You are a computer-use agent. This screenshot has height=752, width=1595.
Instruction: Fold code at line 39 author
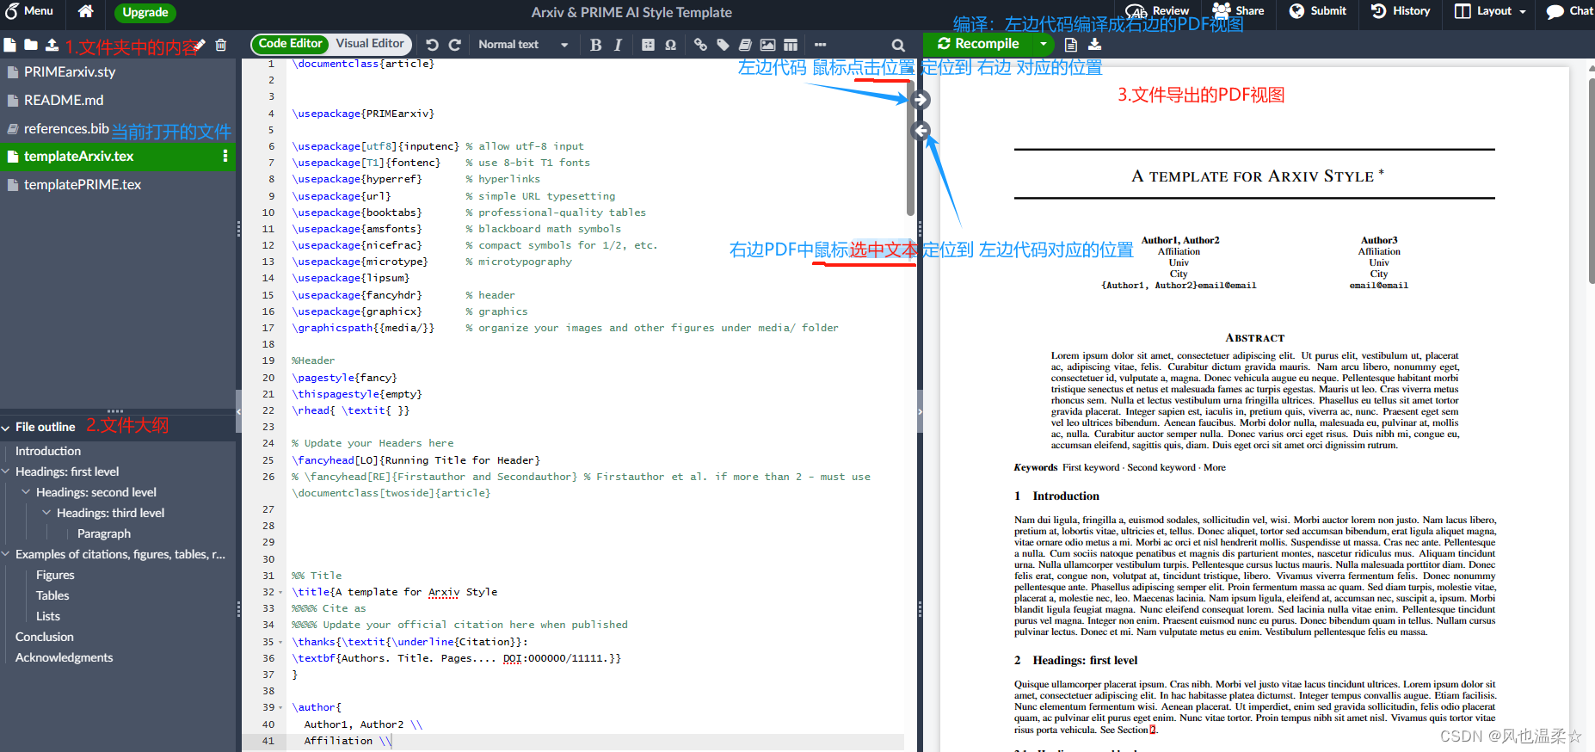coord(280,708)
